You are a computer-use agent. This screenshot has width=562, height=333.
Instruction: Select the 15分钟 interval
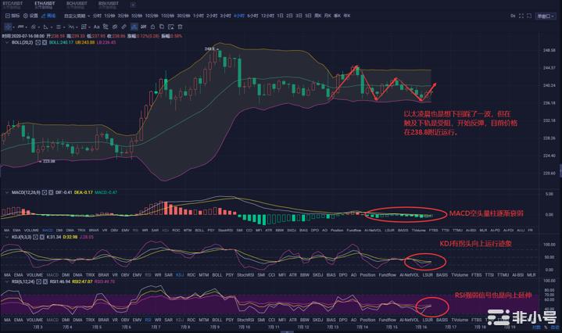click(x=167, y=16)
